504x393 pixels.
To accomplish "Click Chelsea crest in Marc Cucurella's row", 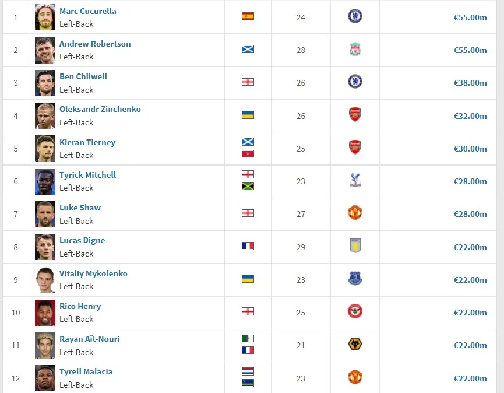I will click(x=355, y=16).
